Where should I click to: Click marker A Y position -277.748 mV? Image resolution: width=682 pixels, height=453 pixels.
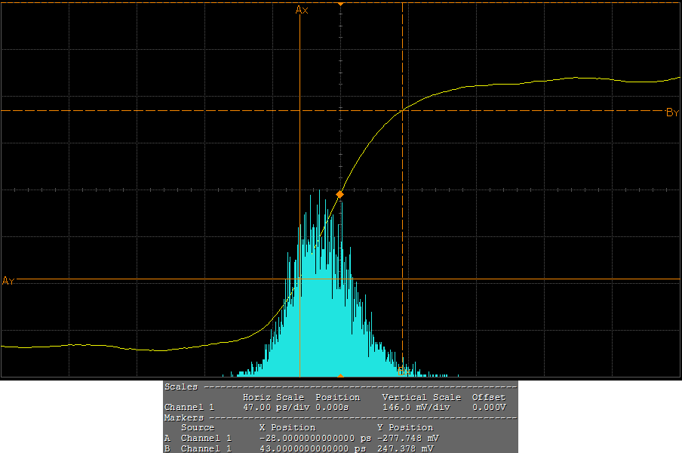coord(407,438)
